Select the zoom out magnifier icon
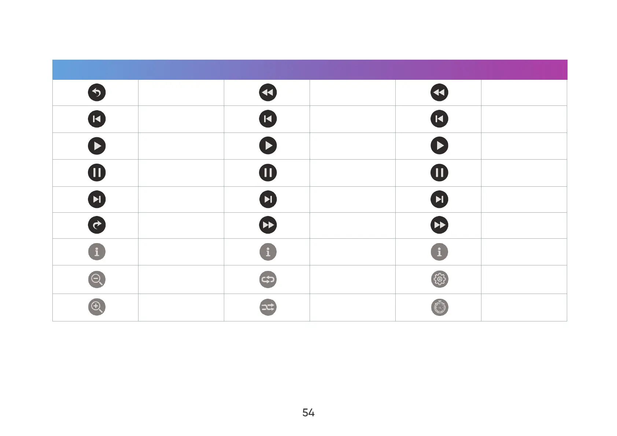The image size is (617, 436). [97, 279]
